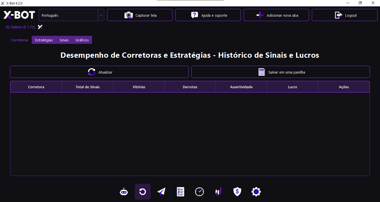Viewport: 380px width, 202px height.
Task: Open the paper plane signals icon
Action: pyautogui.click(x=161, y=192)
